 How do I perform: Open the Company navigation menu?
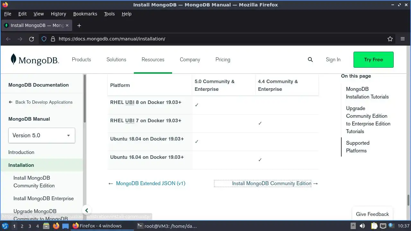pos(190,60)
